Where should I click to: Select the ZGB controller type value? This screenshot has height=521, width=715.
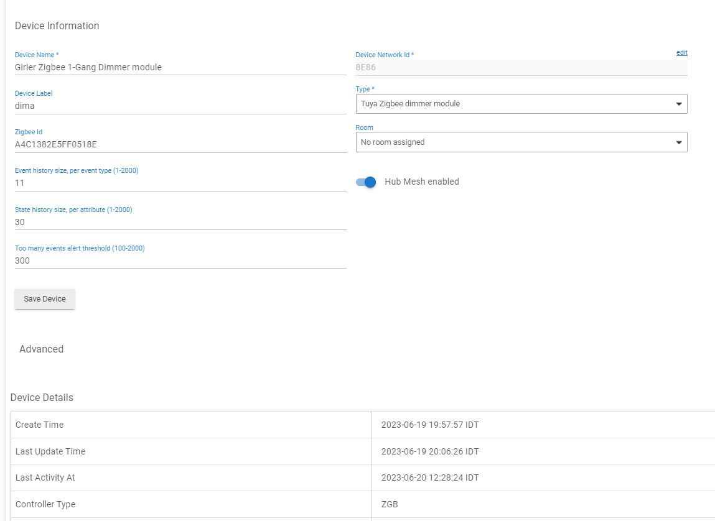pyautogui.click(x=390, y=504)
